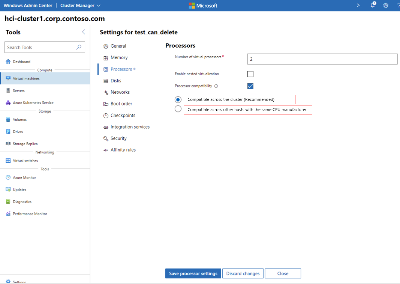The width and height of the screenshot is (400, 284).
Task: Switch to the Memory settings tab
Action: coord(119,57)
